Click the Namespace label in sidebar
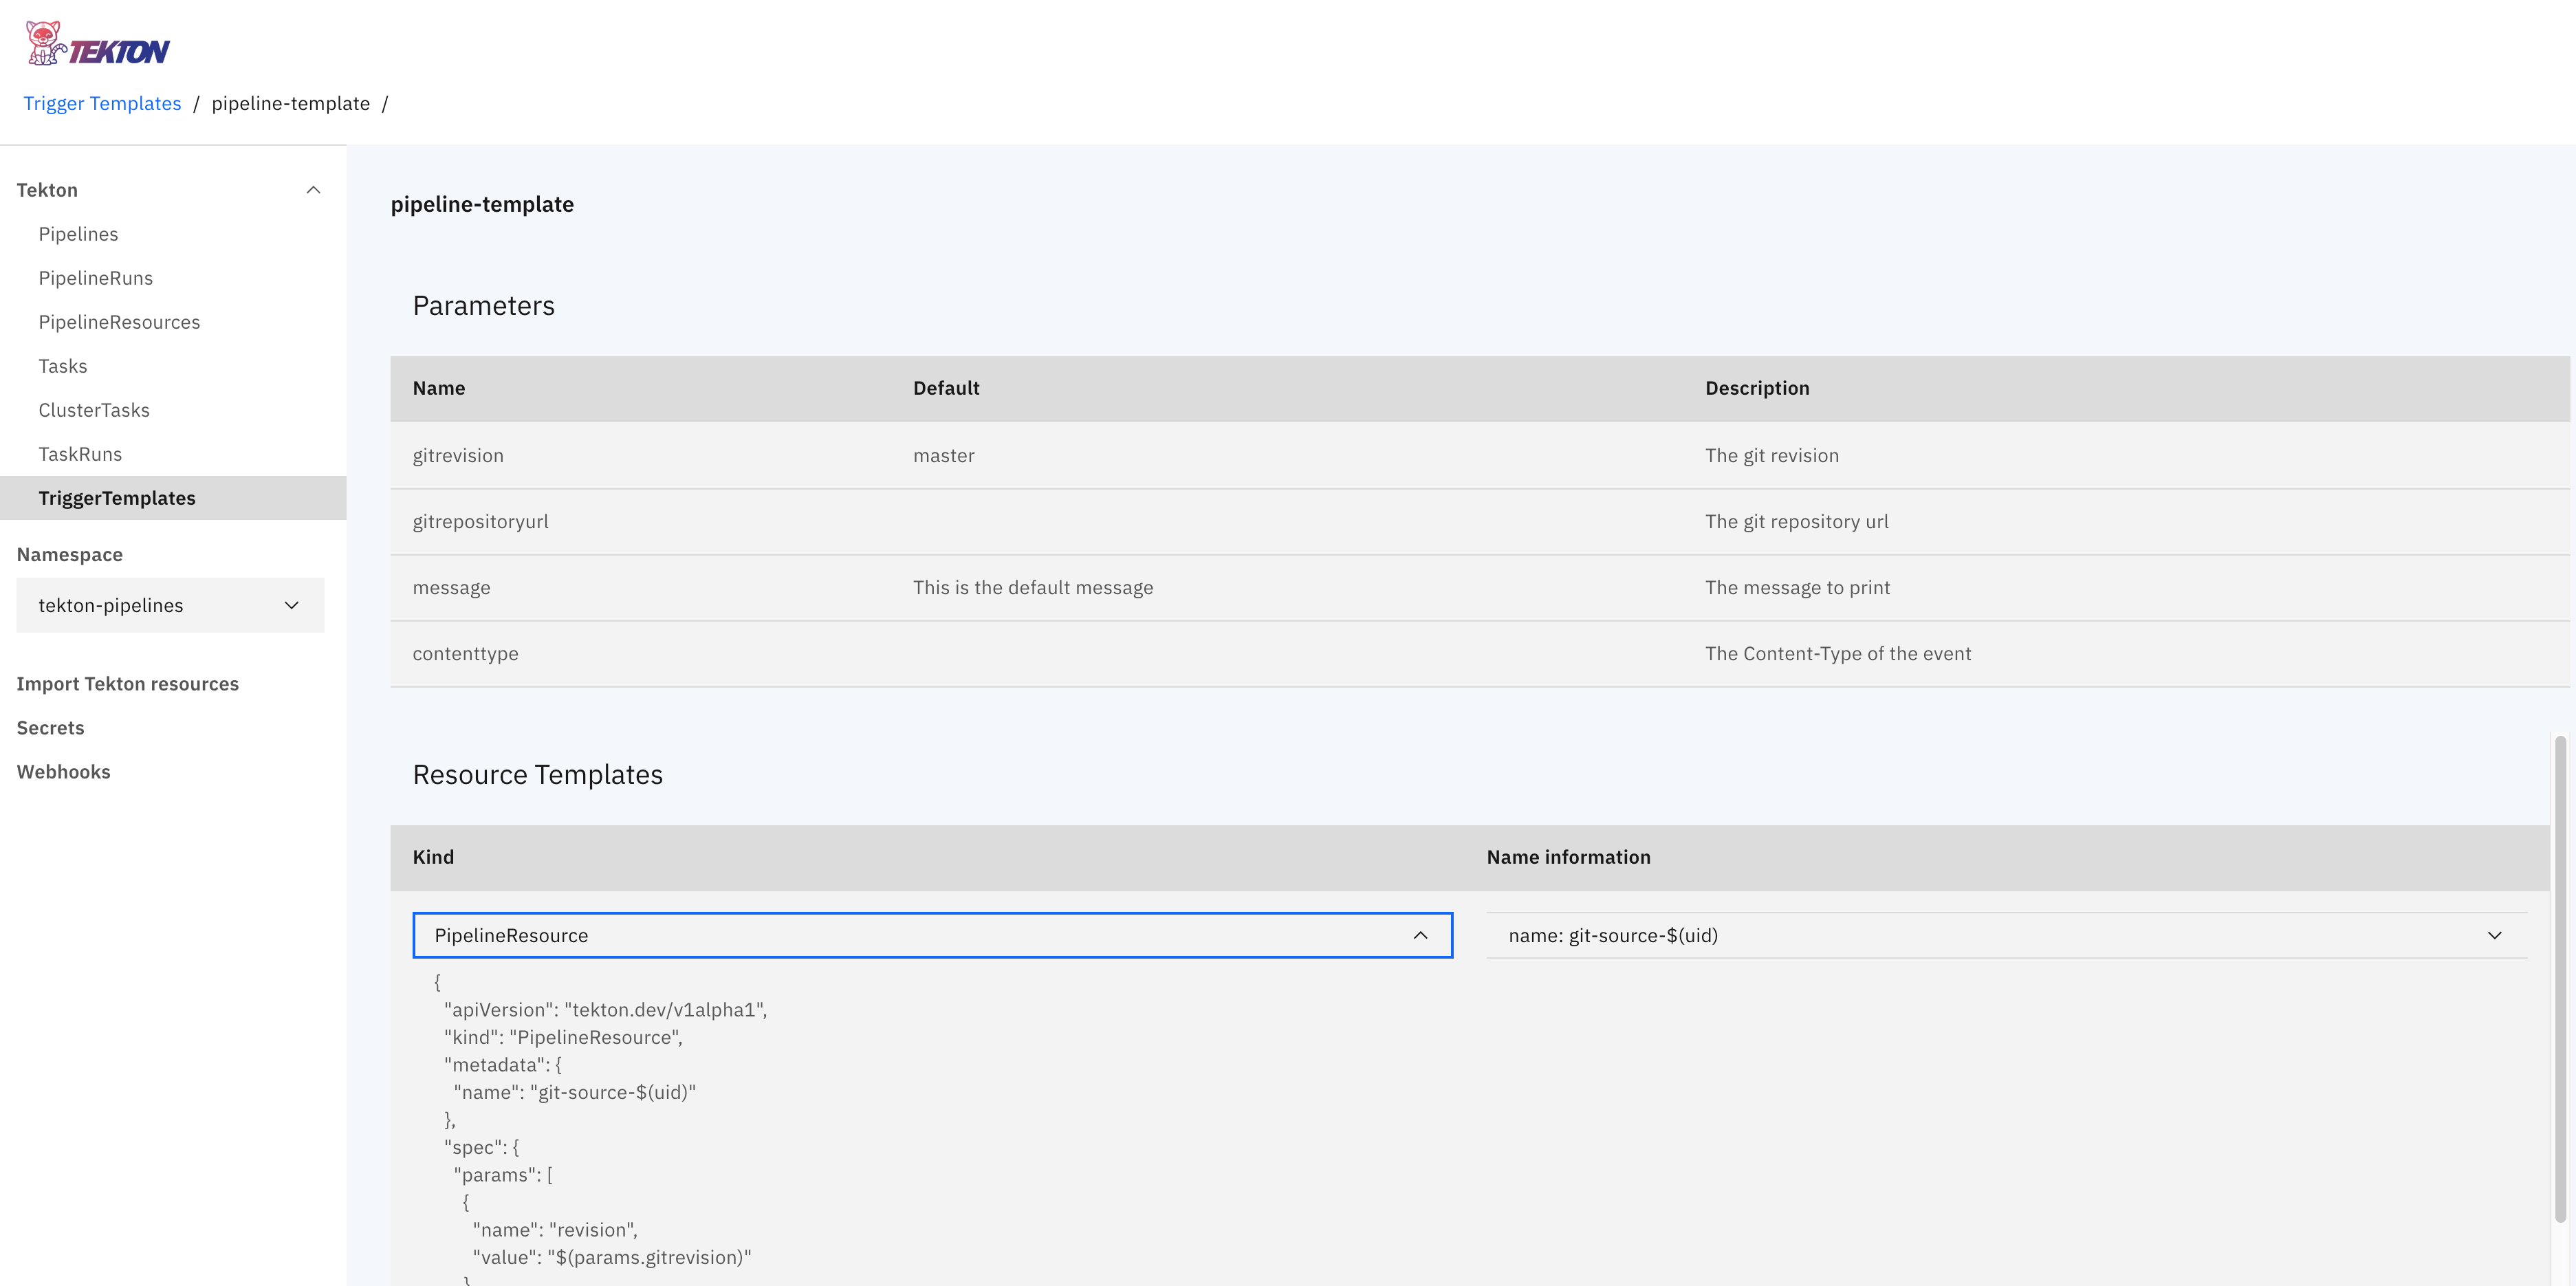Image resolution: width=2576 pixels, height=1286 pixels. [70, 555]
